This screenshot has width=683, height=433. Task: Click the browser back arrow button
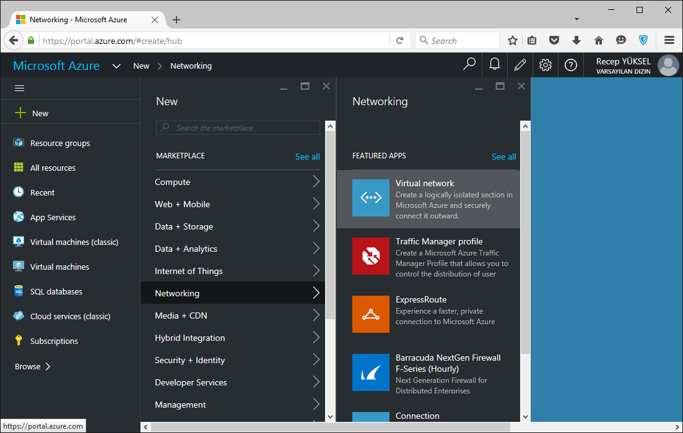(x=14, y=40)
